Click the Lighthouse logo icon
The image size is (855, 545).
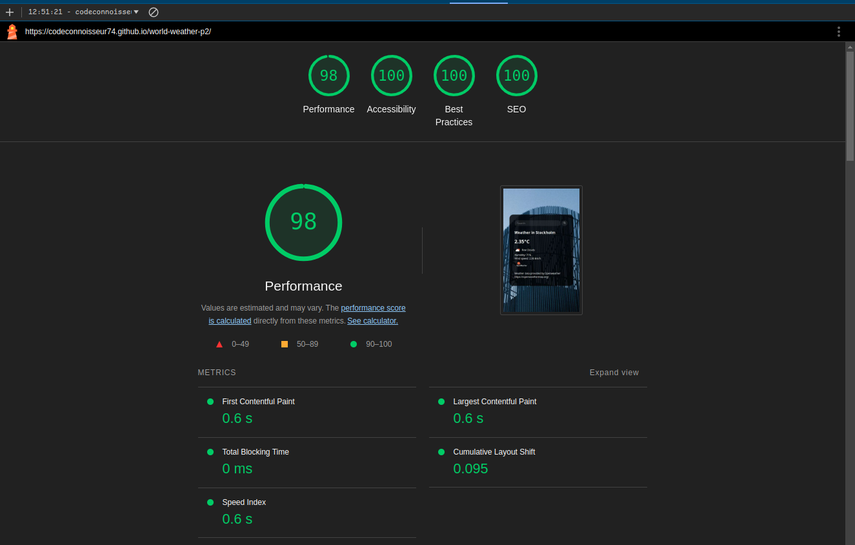click(12, 32)
